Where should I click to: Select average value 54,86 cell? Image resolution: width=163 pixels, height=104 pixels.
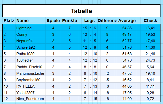click(x=127, y=28)
